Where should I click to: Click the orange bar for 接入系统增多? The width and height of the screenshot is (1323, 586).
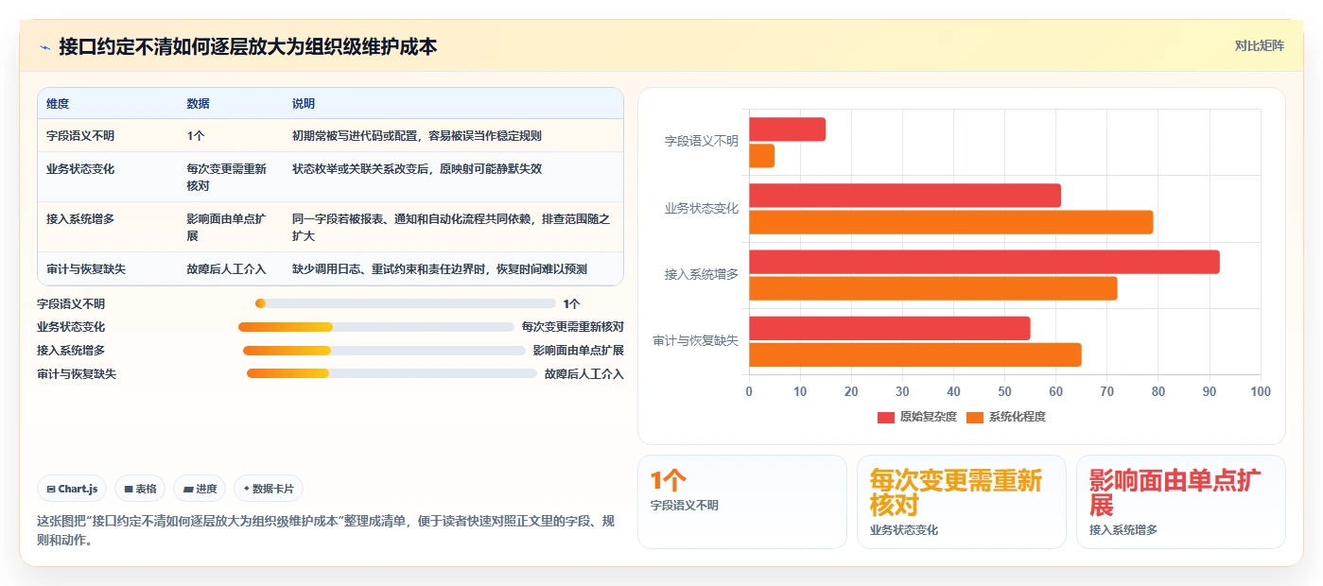pos(933,288)
